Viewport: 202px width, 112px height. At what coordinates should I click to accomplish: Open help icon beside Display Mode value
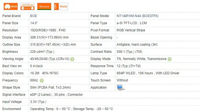click(170, 59)
